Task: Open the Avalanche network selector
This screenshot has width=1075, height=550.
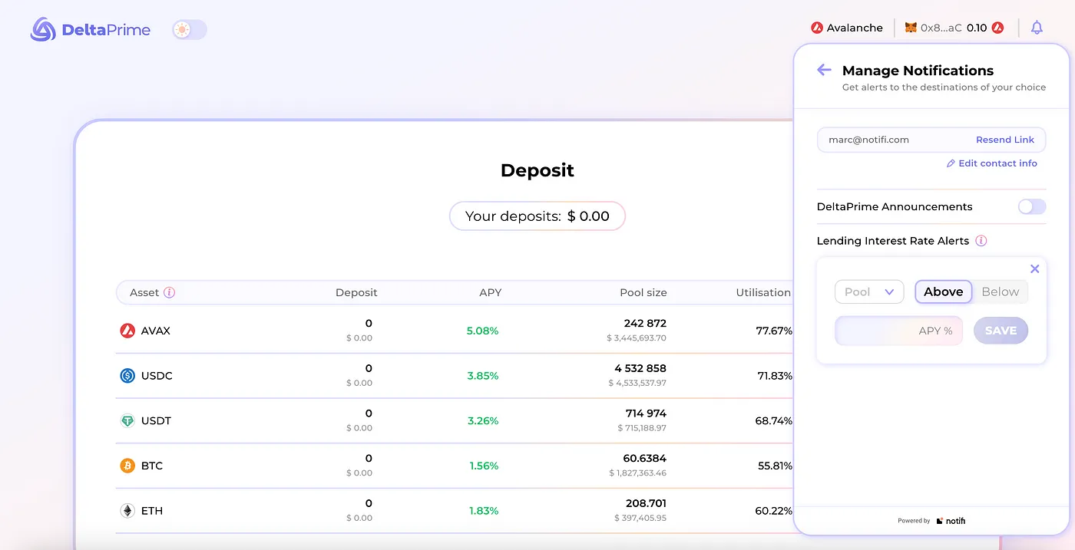Action: tap(847, 28)
